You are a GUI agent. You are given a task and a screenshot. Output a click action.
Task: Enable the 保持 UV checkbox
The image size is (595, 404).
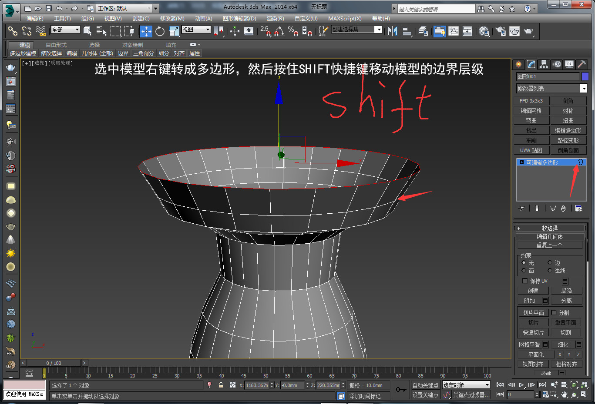coord(525,281)
